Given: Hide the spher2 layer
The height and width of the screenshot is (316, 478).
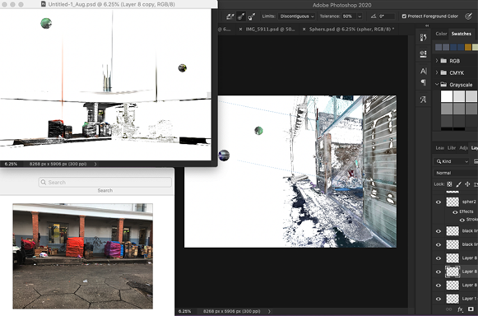Looking at the screenshot, I should [439, 201].
